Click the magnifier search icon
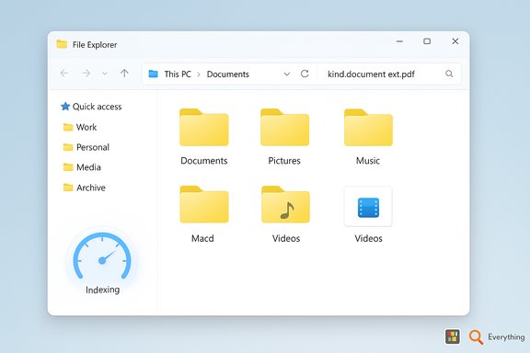 click(449, 74)
